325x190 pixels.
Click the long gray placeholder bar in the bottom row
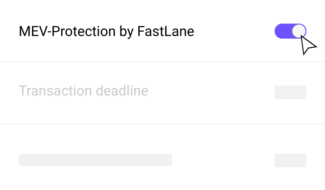click(95, 160)
